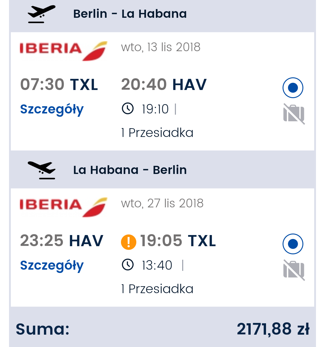Click the Berlin - La Habana section header
This screenshot has width=325, height=347.
click(x=162, y=14)
